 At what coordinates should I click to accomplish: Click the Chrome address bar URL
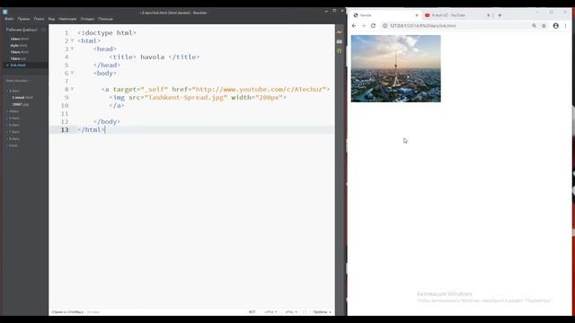[423, 26]
